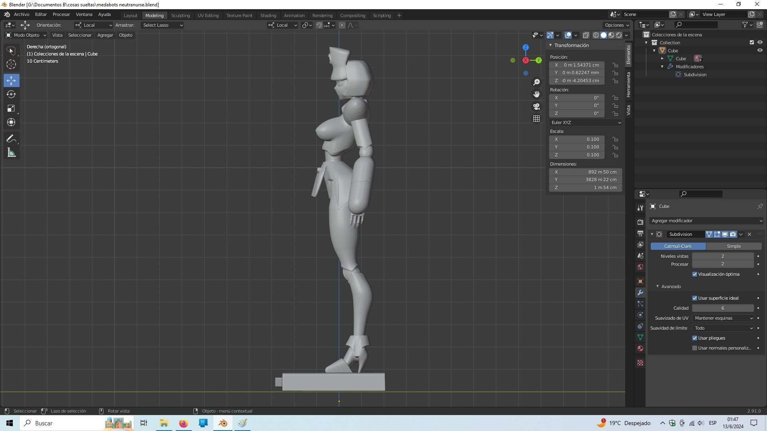Select the Select Box tool
Screen dimensions: 767x431
coord(11,51)
